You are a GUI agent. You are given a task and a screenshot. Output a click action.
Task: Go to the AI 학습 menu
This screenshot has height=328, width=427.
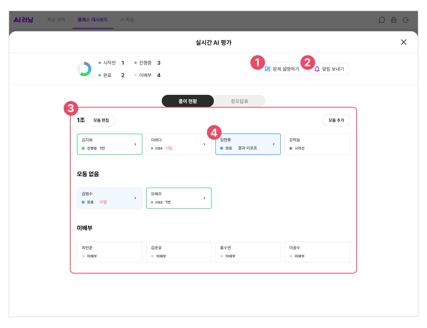(127, 20)
